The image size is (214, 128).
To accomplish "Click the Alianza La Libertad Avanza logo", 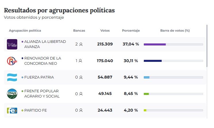I will pos(12,44).
